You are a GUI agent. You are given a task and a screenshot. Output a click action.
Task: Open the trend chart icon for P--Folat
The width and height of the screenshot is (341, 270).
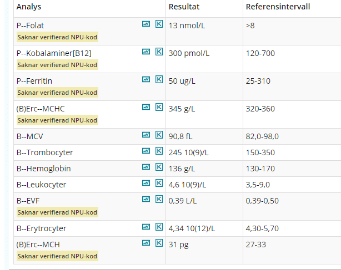tap(146, 24)
